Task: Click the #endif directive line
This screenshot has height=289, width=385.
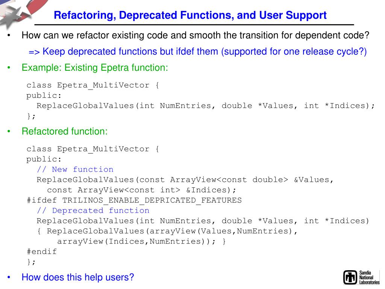Action: [x=41, y=251]
